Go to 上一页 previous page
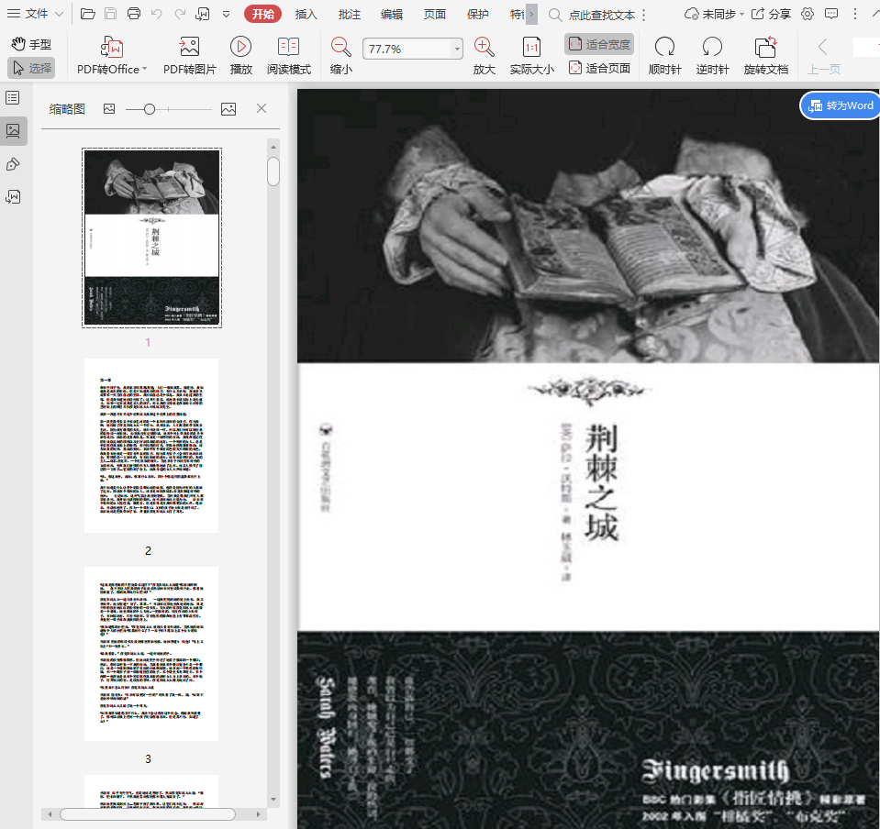880x829 pixels. pyautogui.click(x=823, y=55)
